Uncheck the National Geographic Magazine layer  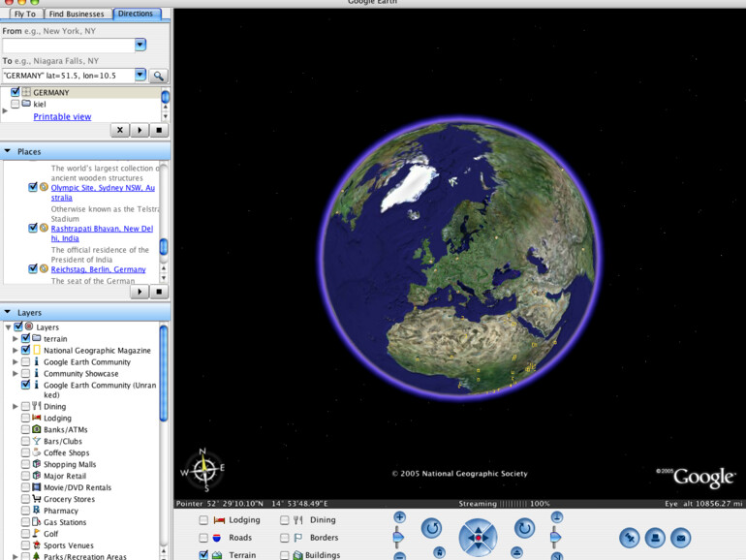(x=26, y=351)
